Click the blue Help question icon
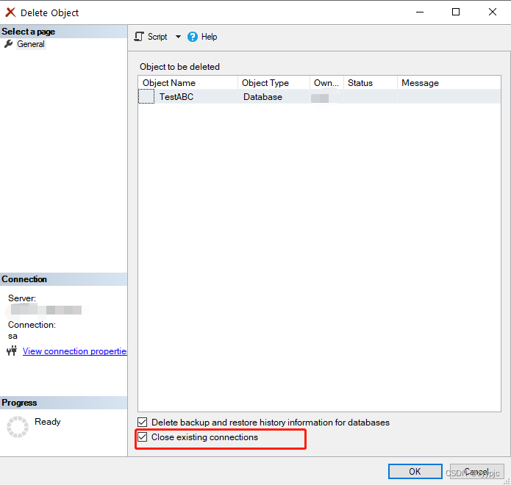 click(193, 37)
